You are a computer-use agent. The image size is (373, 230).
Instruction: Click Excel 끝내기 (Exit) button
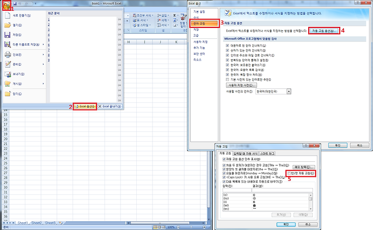[x=110, y=106]
